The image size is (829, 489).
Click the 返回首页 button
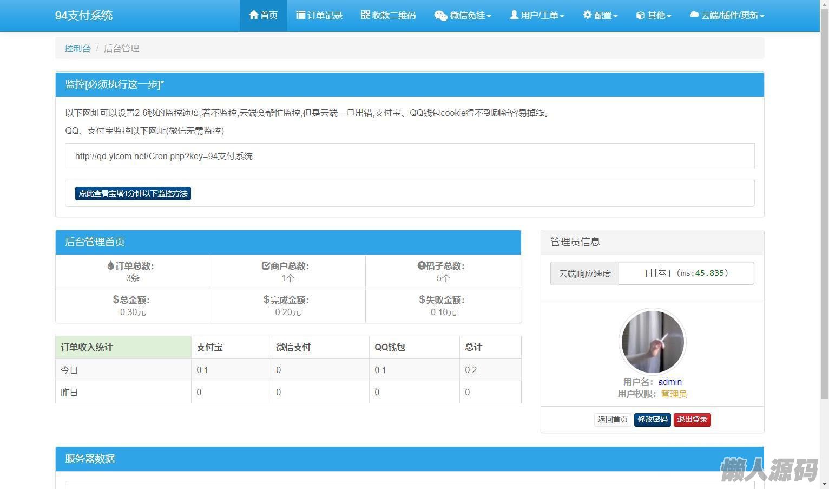pyautogui.click(x=613, y=420)
